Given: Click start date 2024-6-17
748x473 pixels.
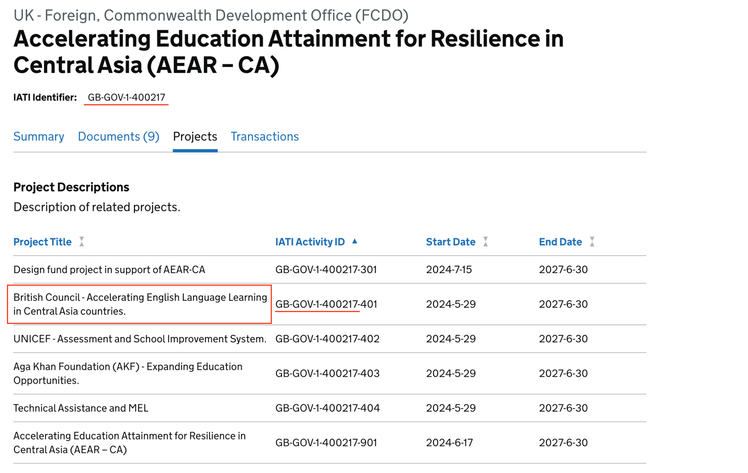Looking at the screenshot, I should [x=449, y=442].
